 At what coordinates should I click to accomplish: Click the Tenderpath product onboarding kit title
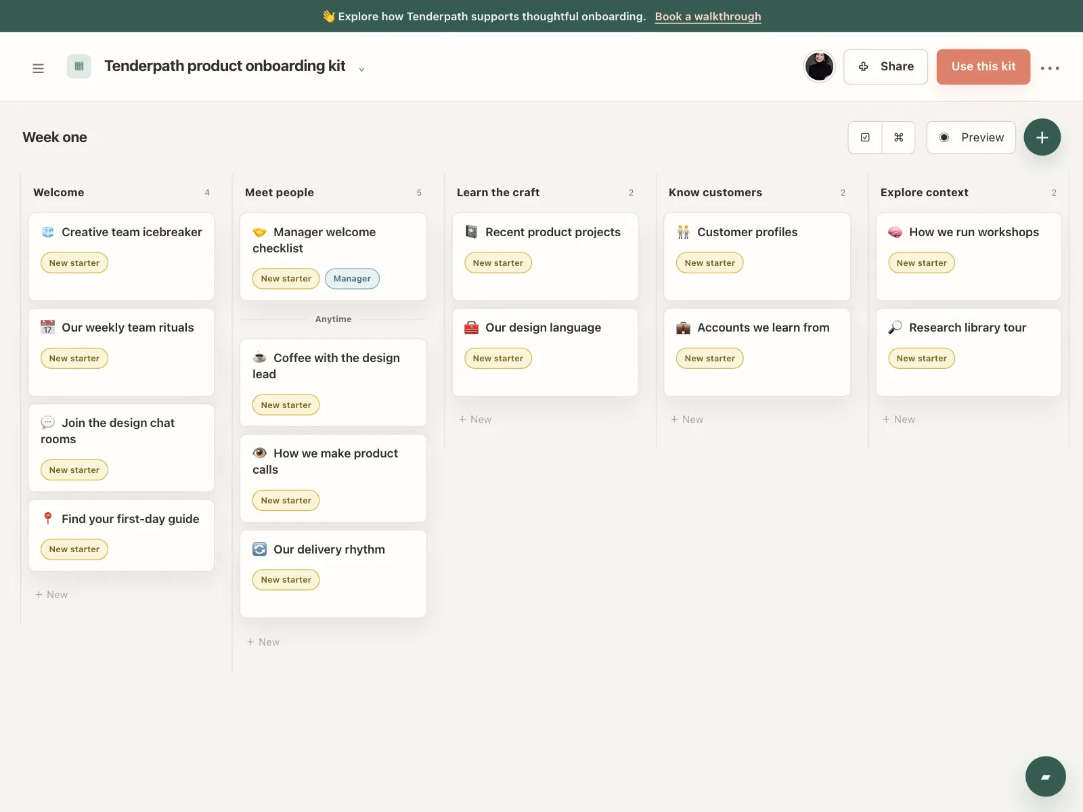[x=225, y=66]
